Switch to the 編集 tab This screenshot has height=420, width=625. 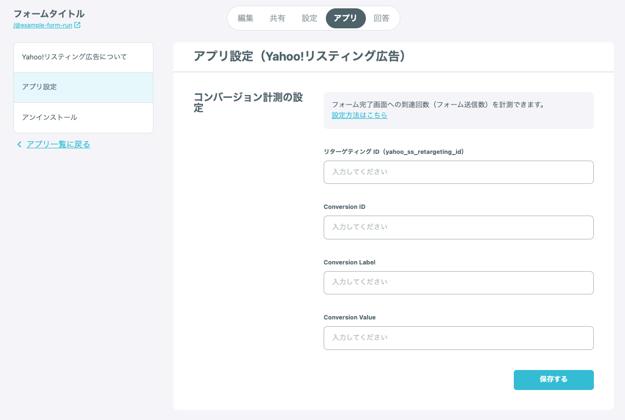[x=245, y=18]
